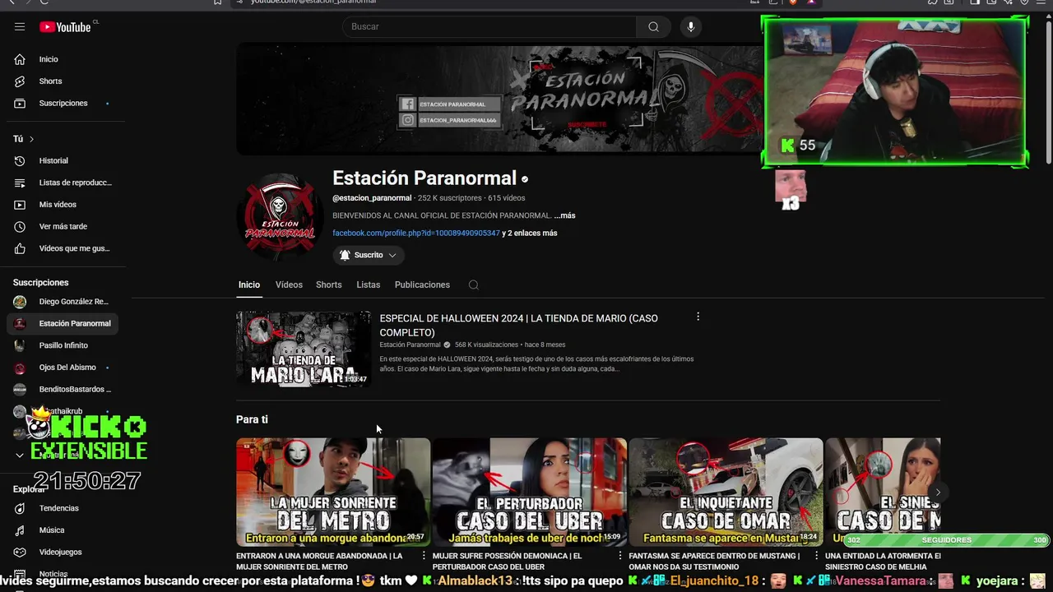Switch to the Videos channel tab

tap(289, 284)
